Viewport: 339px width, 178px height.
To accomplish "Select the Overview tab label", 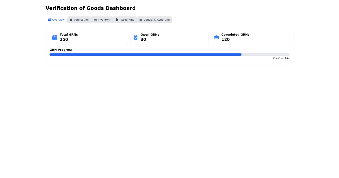I will coord(58,20).
